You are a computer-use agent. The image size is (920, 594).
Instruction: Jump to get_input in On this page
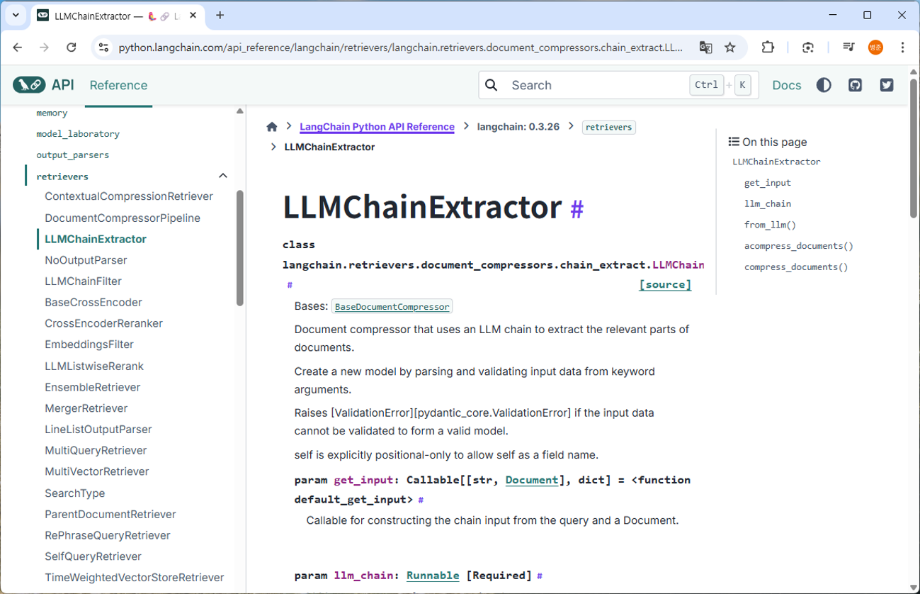[x=768, y=183]
